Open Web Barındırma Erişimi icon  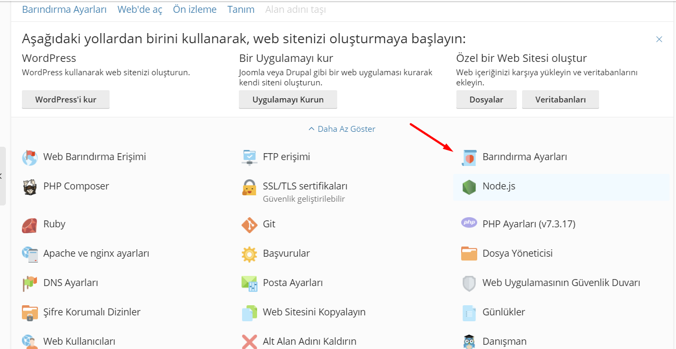(x=30, y=157)
